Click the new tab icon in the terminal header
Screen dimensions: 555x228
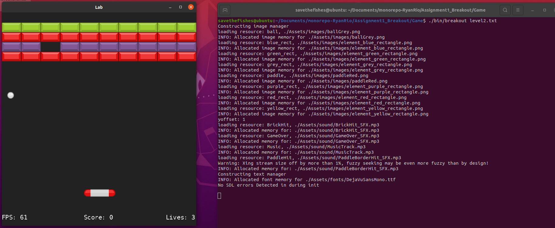point(225,10)
